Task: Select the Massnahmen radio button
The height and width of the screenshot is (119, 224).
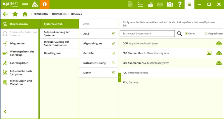Action: 206,34
